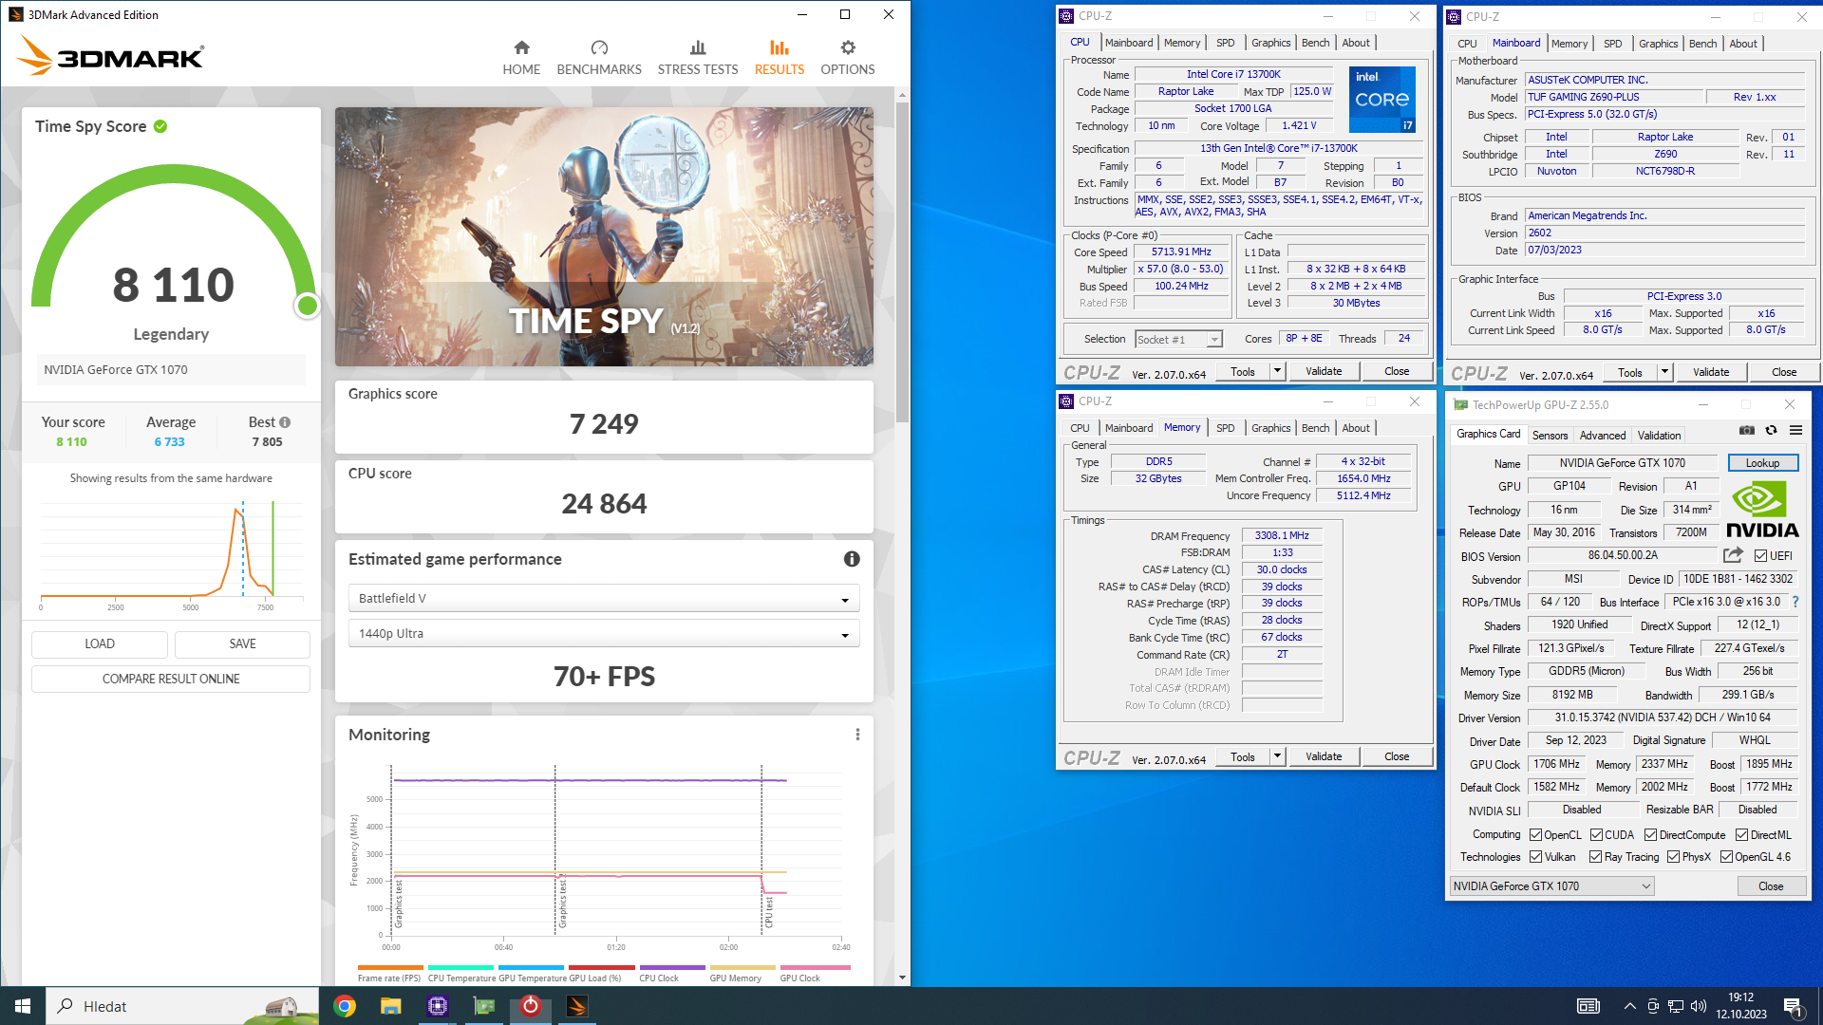
Task: Click the info icon beside Best score
Action: tap(285, 422)
